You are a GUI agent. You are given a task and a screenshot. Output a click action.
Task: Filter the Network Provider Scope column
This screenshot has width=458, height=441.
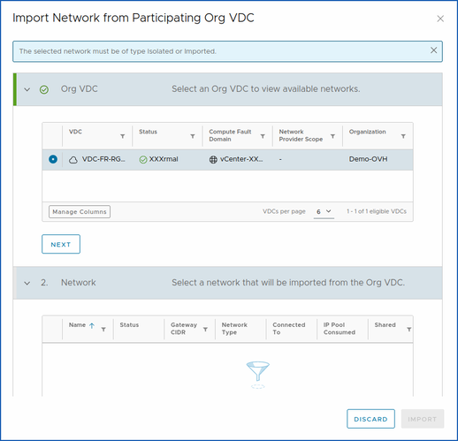(x=332, y=136)
